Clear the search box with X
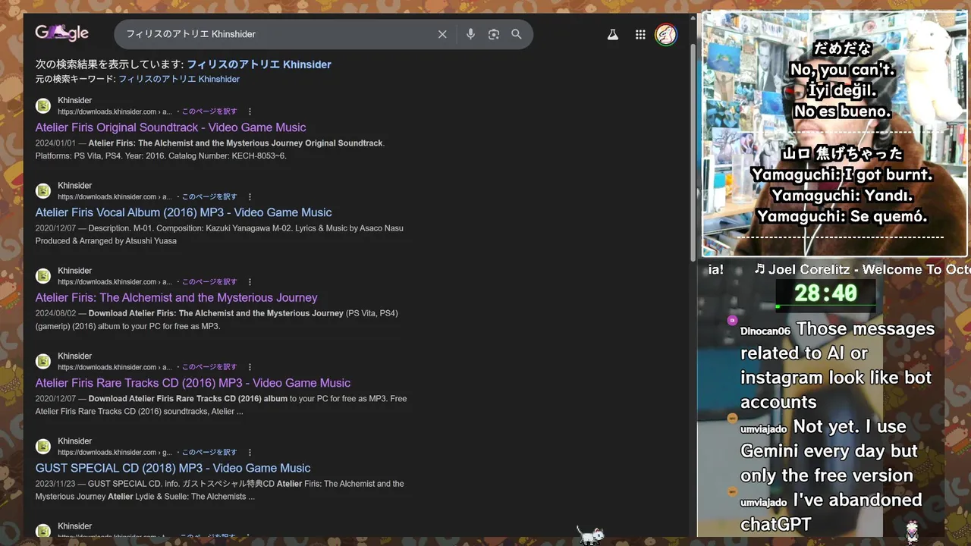Screen dimensions: 971x546 click(442, 34)
